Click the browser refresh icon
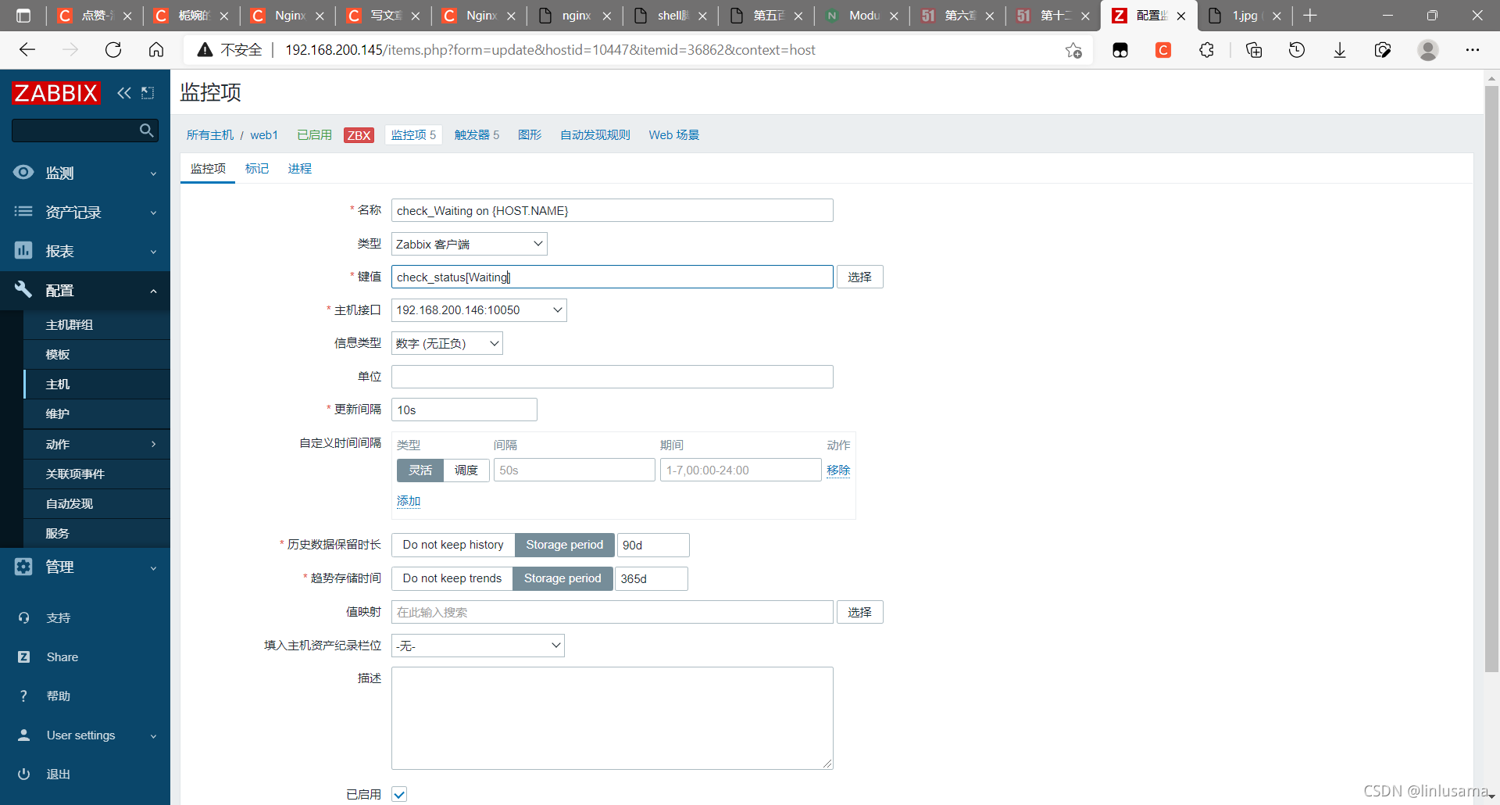This screenshot has width=1500, height=805. pyautogui.click(x=113, y=50)
